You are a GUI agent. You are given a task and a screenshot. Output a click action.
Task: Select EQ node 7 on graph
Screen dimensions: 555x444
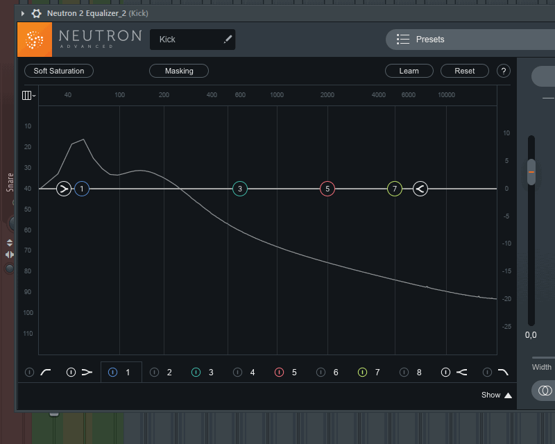395,189
